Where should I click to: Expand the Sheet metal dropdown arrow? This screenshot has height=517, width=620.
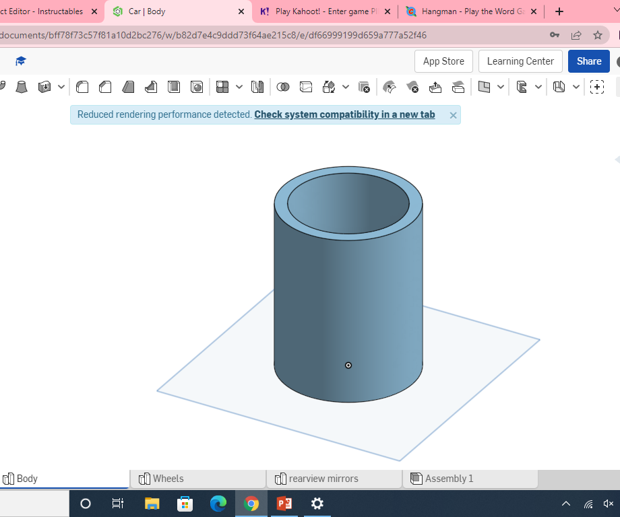576,87
